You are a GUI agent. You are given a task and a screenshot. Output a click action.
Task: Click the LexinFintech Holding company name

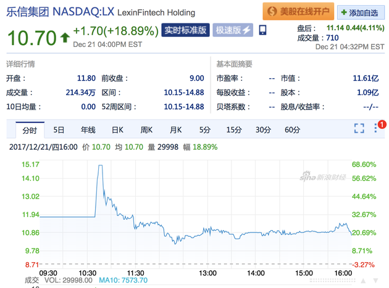(156, 12)
